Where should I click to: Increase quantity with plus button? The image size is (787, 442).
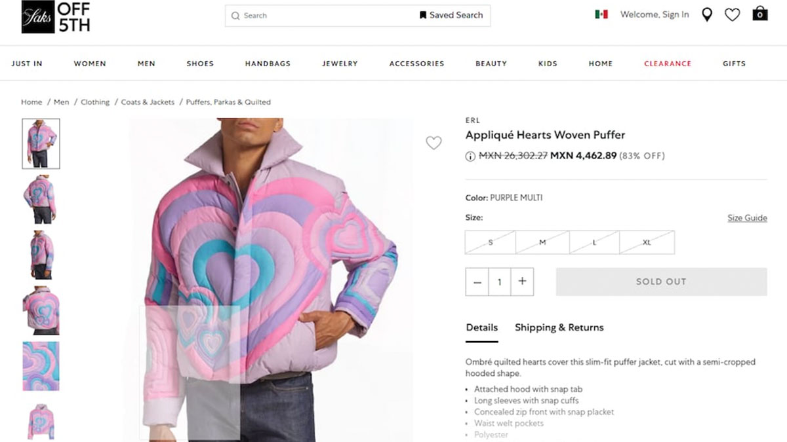522,282
